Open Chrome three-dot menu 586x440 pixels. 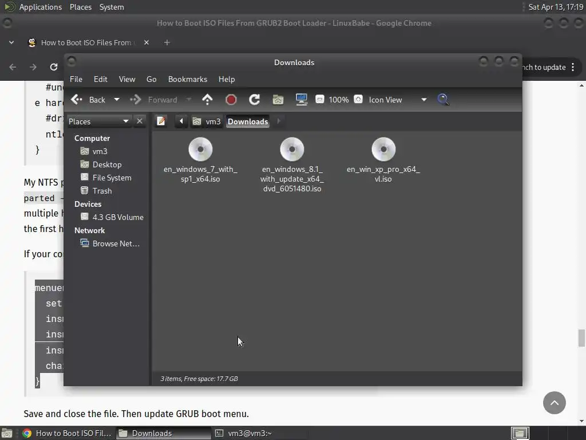pos(573,68)
